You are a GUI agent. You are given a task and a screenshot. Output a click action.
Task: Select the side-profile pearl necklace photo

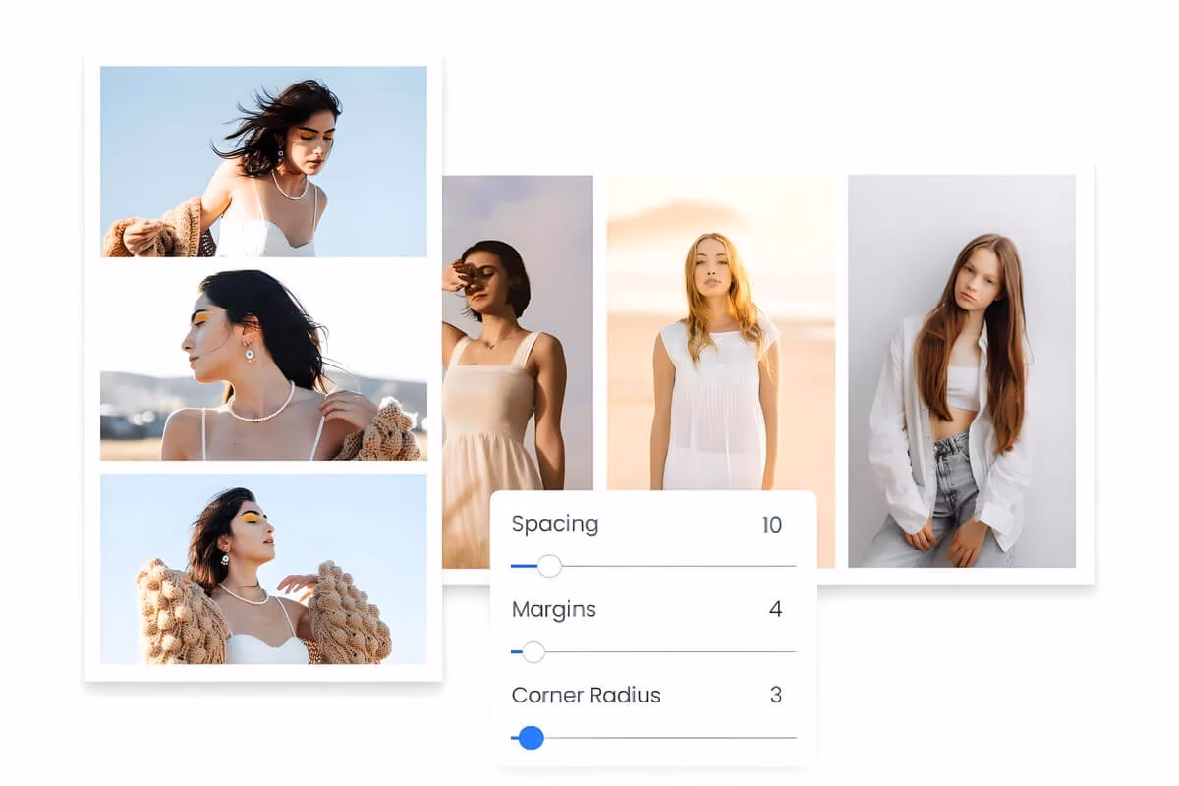point(263,368)
